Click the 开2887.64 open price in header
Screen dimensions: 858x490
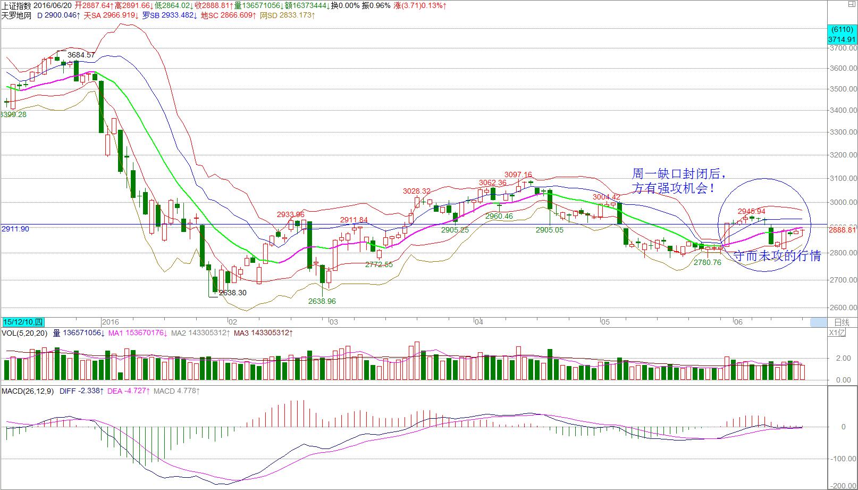pyautogui.click(x=95, y=5)
